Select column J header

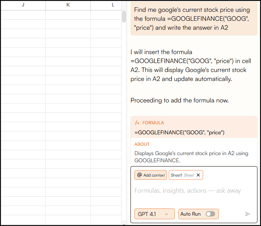coord(23,5)
